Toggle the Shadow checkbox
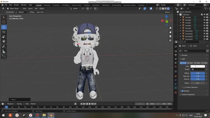Image resolution: width=210 pixels, height=118 pixels. [x=182, y=91]
